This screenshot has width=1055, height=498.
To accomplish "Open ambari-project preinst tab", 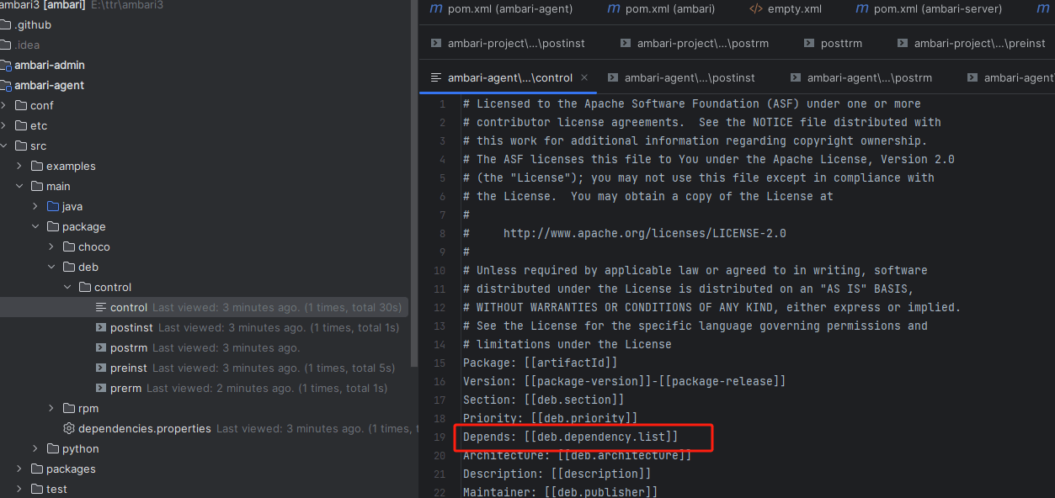I will point(971,43).
